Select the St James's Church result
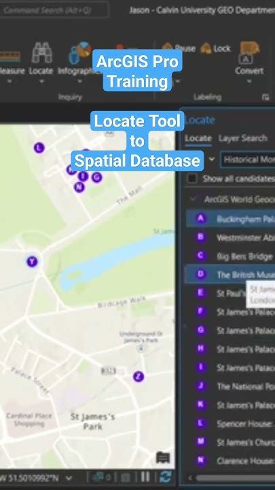 pyautogui.click(x=230, y=442)
